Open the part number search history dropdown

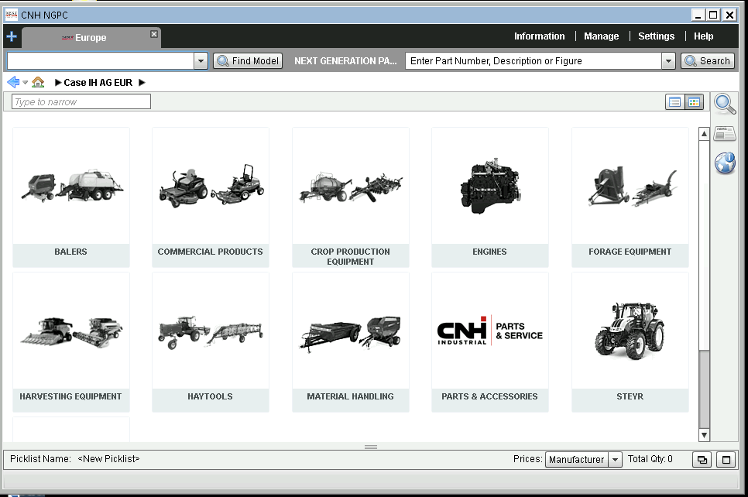668,61
